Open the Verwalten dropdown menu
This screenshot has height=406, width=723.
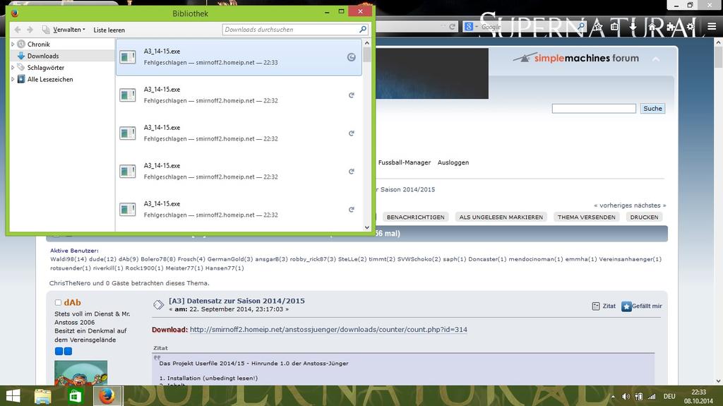pyautogui.click(x=64, y=30)
